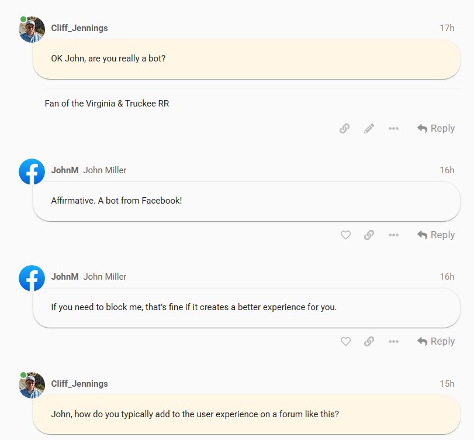Click Facebook avatar beside the "block me" post
The image size is (474, 440).
pos(32,278)
